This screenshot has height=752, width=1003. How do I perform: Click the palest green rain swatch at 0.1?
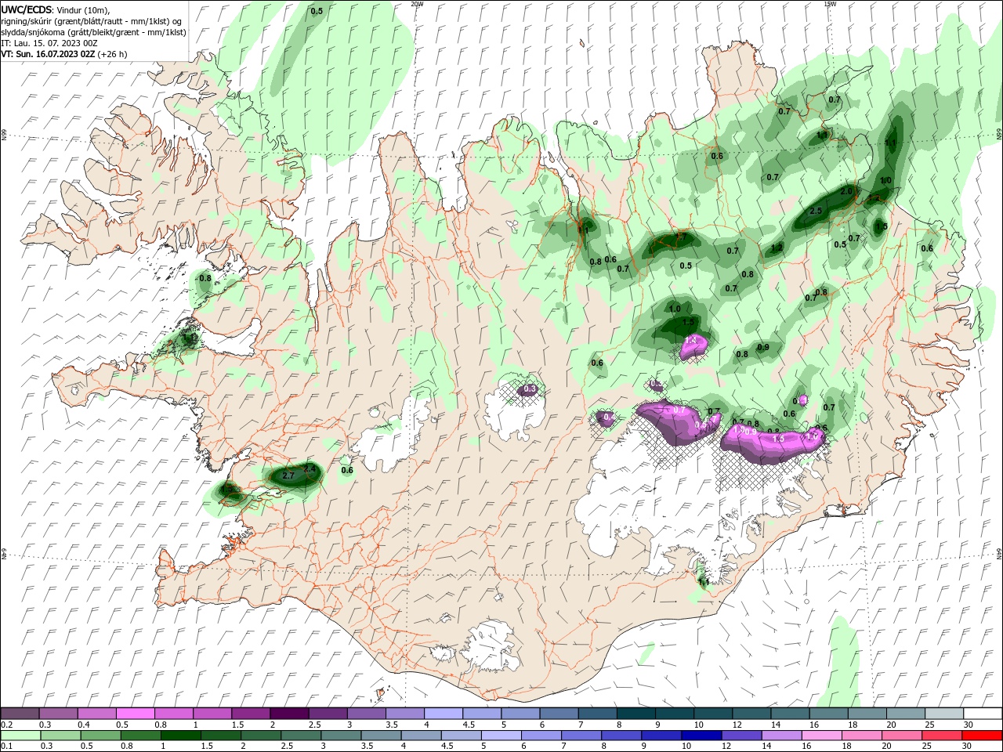pos(20,736)
